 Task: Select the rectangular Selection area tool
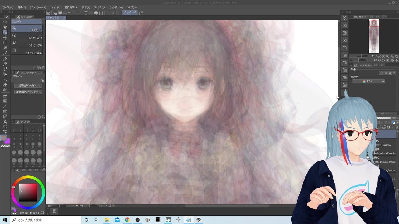(x=5, y=43)
